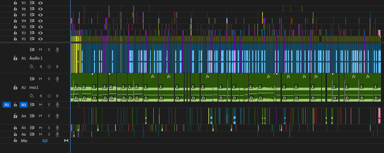Toggle the lock on video track V7
The height and width of the screenshot is (153, 384).
click(15, 3)
